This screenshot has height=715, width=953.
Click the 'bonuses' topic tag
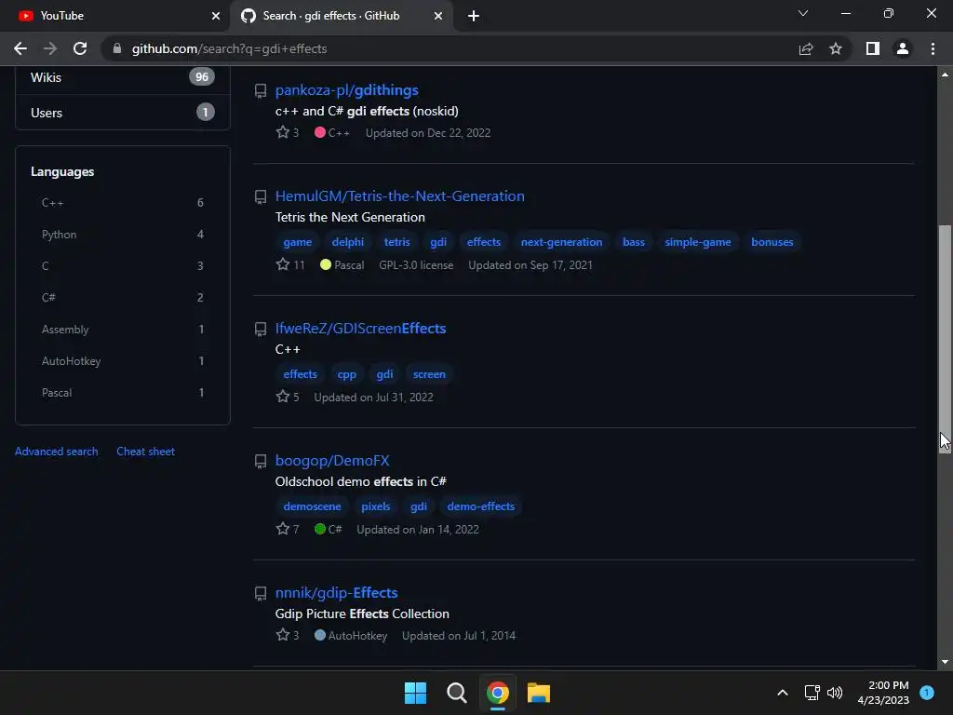pos(772,242)
